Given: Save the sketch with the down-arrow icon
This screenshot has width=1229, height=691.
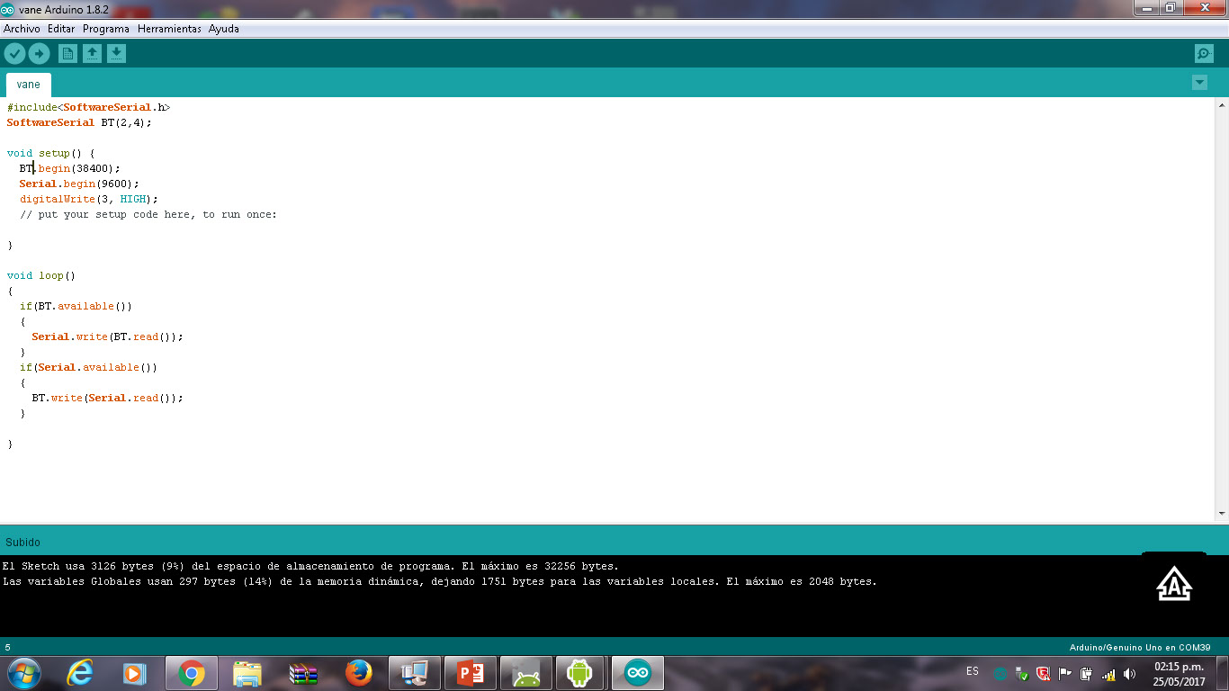Looking at the screenshot, I should tap(116, 54).
